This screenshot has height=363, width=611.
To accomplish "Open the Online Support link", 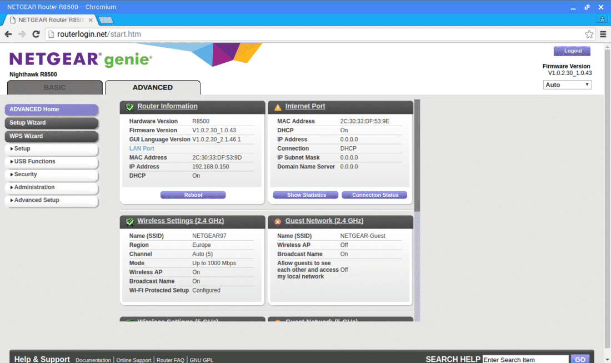I will pyautogui.click(x=134, y=360).
